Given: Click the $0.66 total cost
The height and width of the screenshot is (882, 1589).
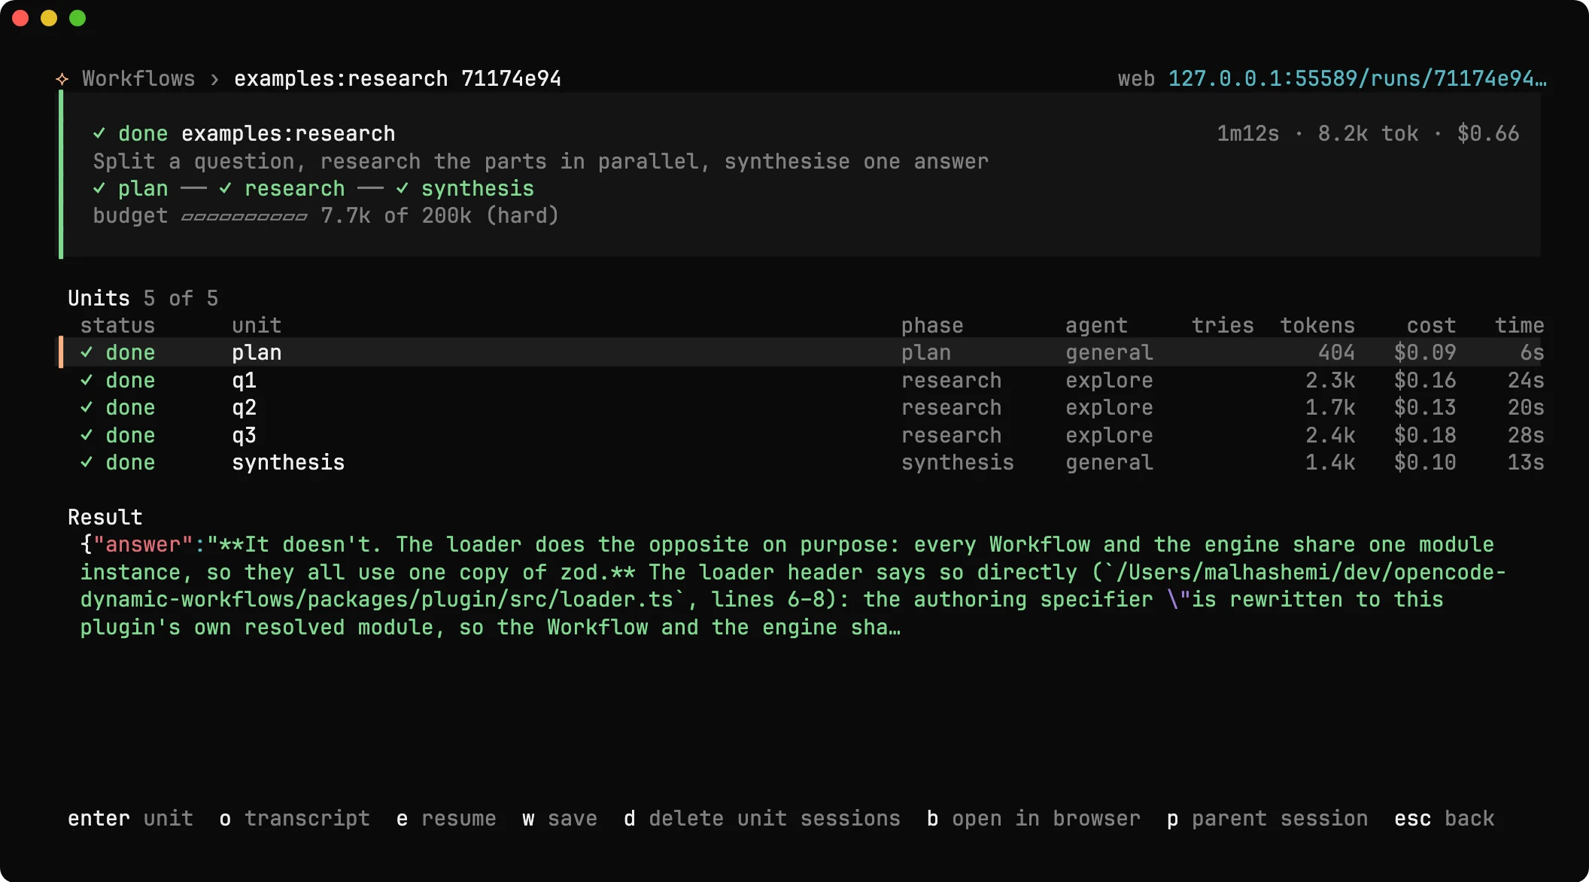Looking at the screenshot, I should tap(1488, 134).
